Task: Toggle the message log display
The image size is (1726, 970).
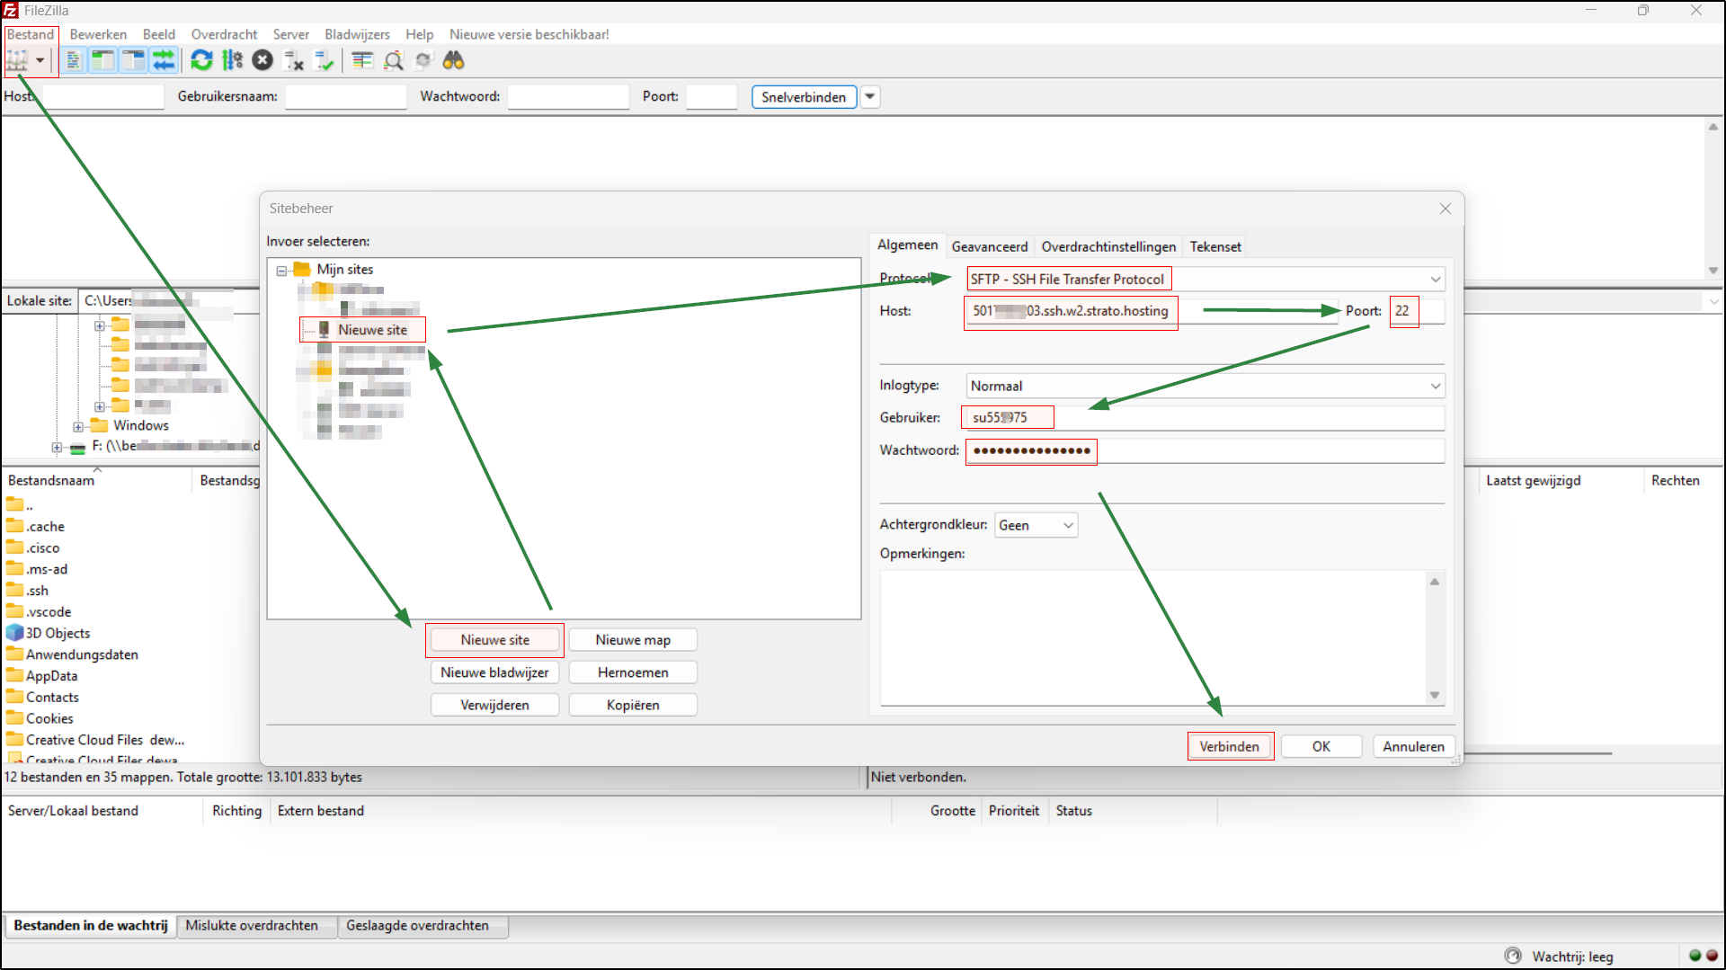Action: click(x=72, y=60)
